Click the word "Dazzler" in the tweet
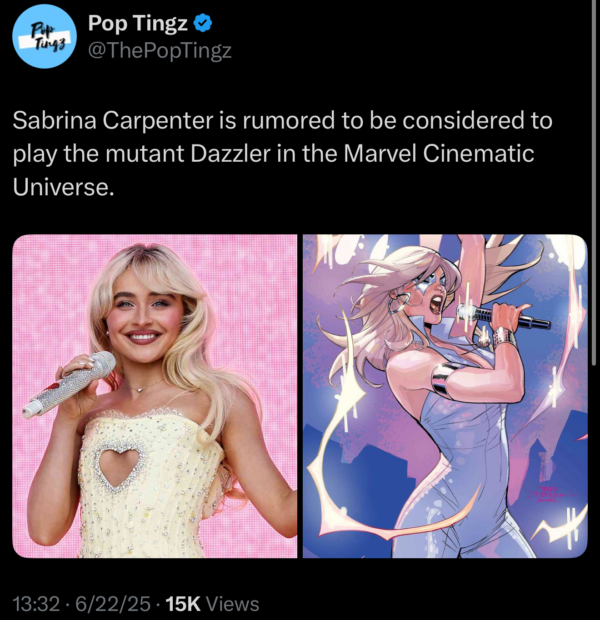Image resolution: width=600 pixels, height=620 pixels. coord(230,153)
